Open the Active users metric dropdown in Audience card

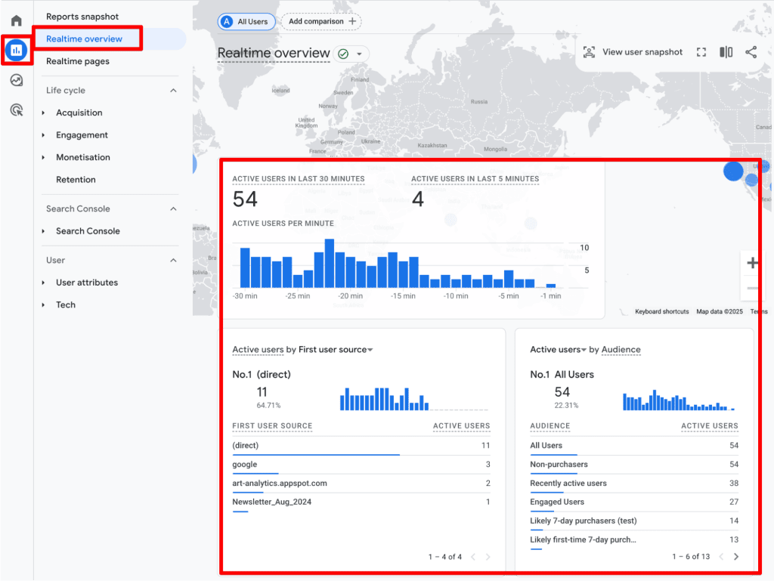pos(584,350)
